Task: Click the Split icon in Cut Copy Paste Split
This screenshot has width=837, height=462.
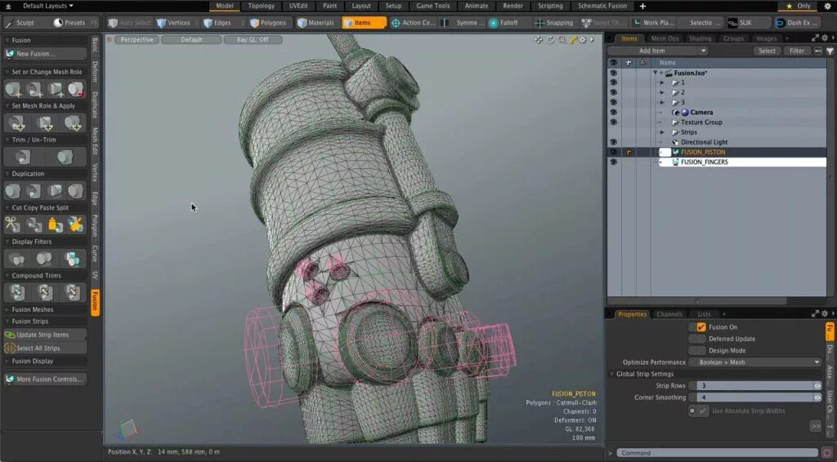Action: 76,224
